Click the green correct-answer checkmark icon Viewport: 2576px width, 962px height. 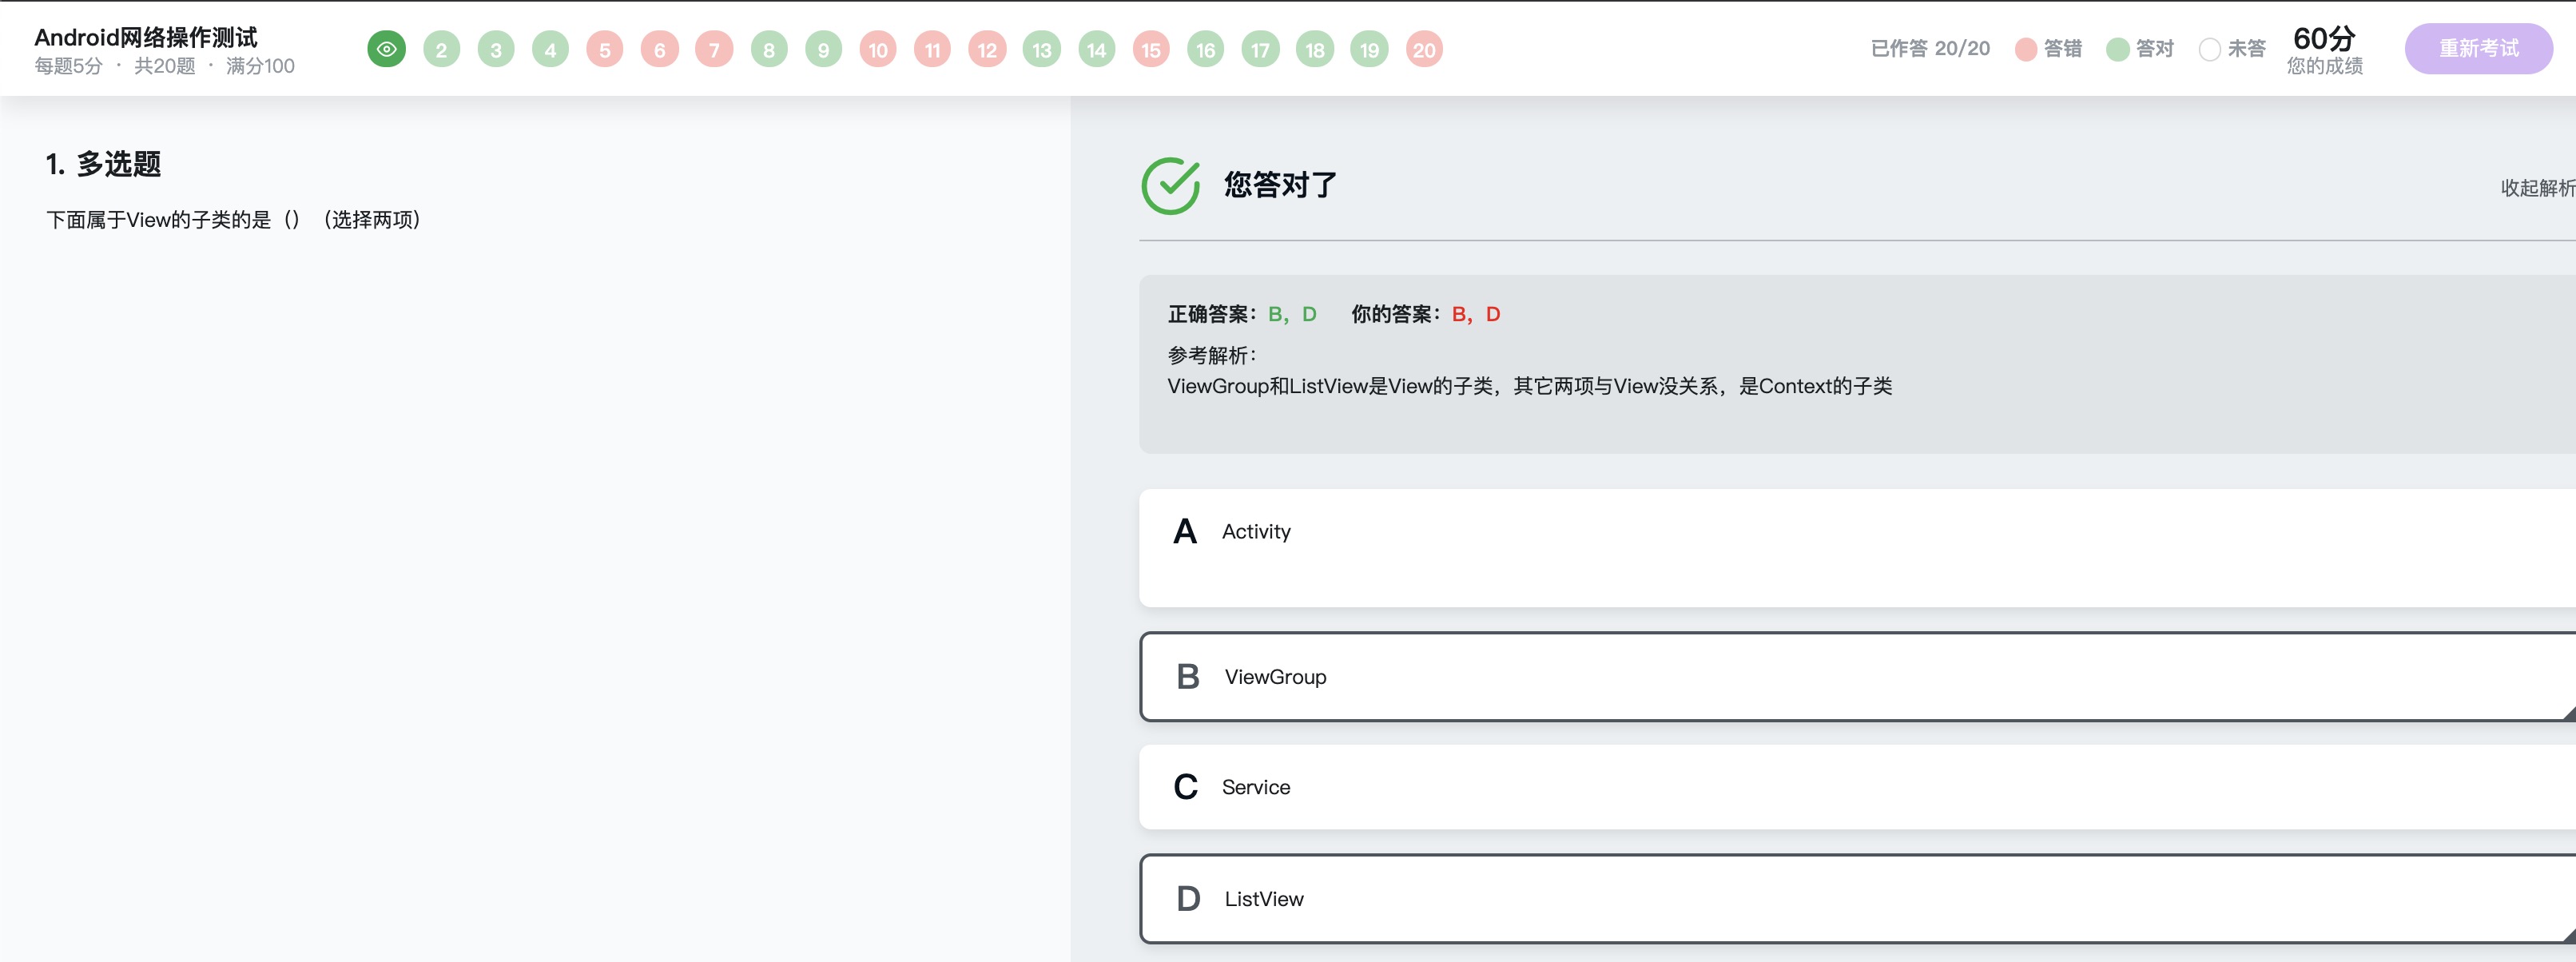click(x=1171, y=185)
